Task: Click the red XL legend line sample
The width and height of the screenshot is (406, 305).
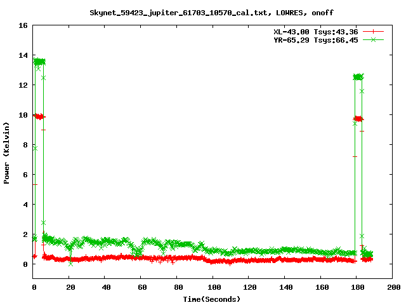Action: 373,32
